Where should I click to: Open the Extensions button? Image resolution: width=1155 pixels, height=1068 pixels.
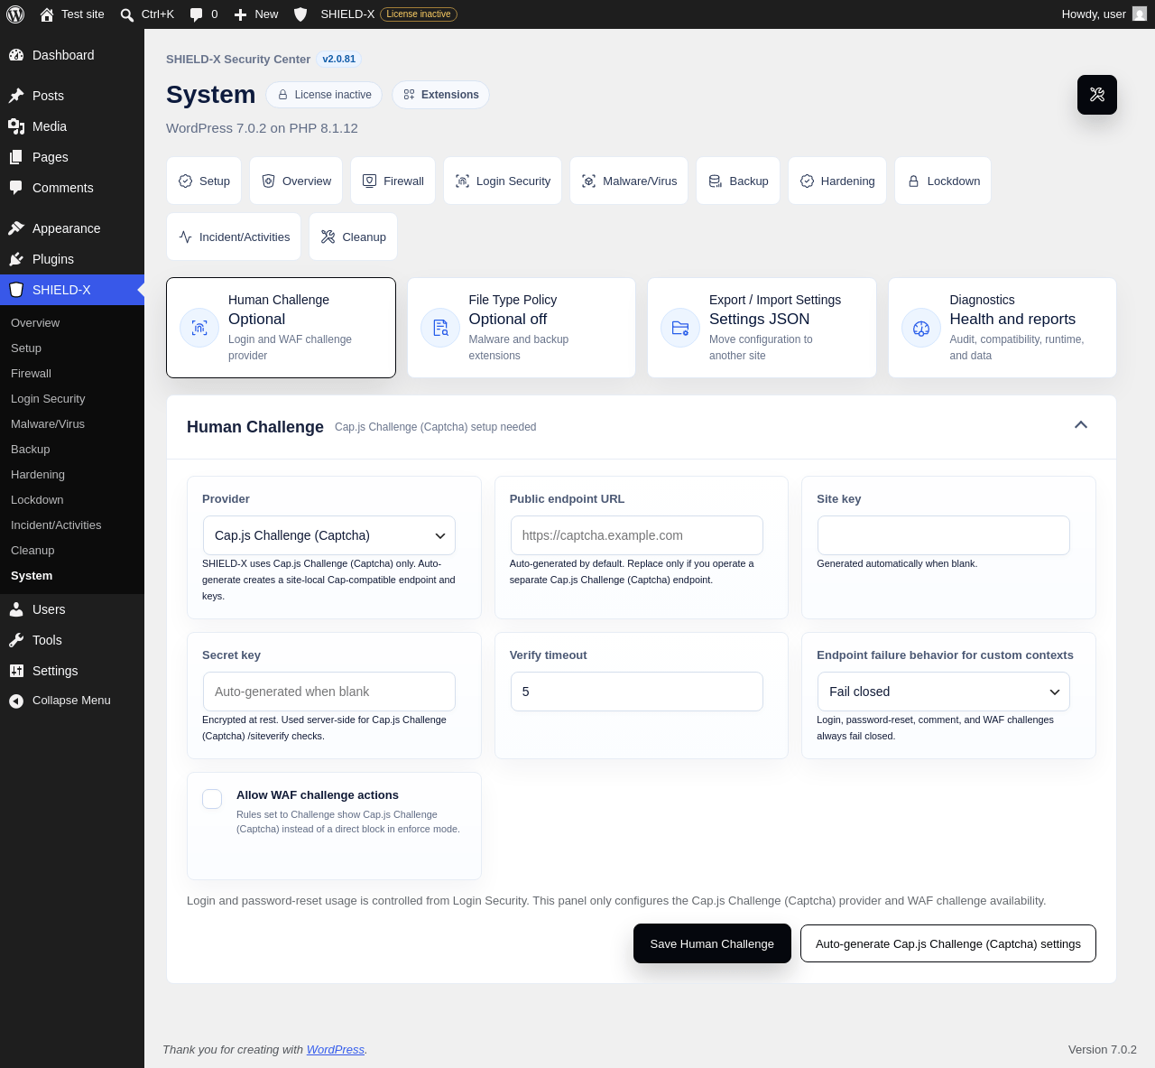[x=441, y=95]
